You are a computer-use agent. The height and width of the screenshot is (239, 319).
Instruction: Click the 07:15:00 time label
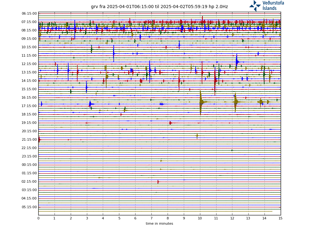coord(29,22)
